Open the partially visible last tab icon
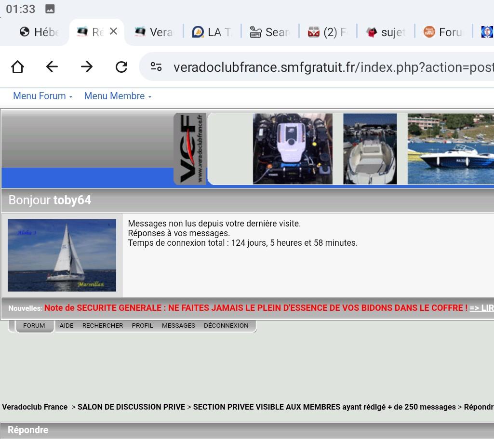Viewport: 494px width, 439px height. 487,32
